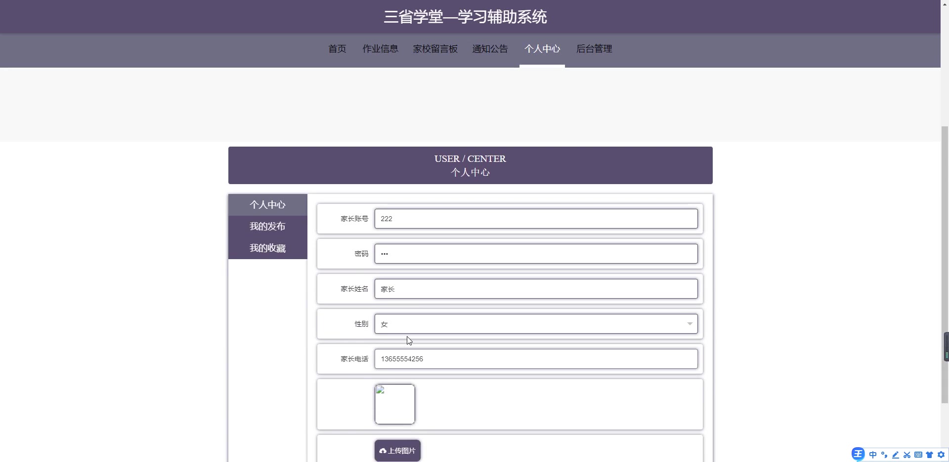949x462 pixels.
Task: Click the broken avatar image thumbnail
Action: pyautogui.click(x=395, y=404)
